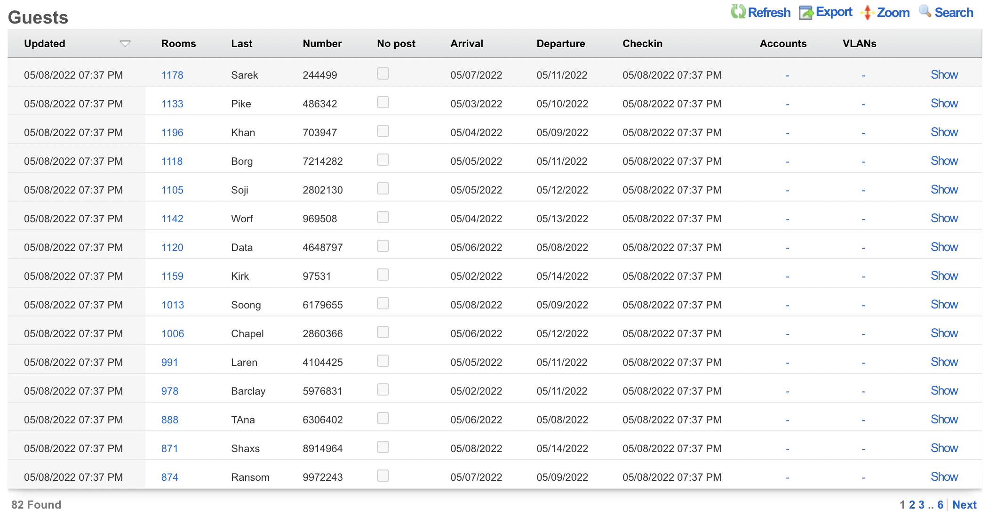Check the No post box for Worf

click(x=383, y=217)
